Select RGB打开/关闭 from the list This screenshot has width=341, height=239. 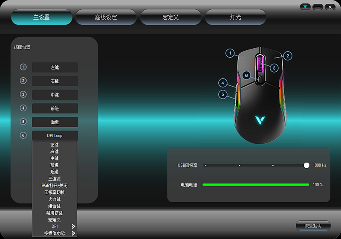coord(55,186)
